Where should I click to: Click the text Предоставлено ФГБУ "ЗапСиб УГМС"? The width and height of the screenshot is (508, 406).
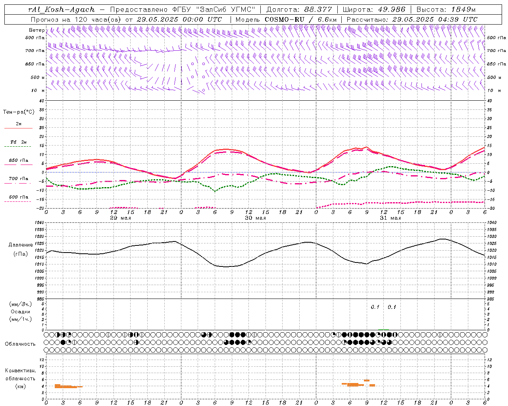click(x=182, y=10)
